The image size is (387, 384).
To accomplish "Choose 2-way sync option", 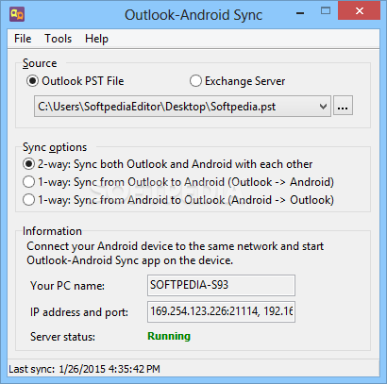I will click(x=168, y=164).
